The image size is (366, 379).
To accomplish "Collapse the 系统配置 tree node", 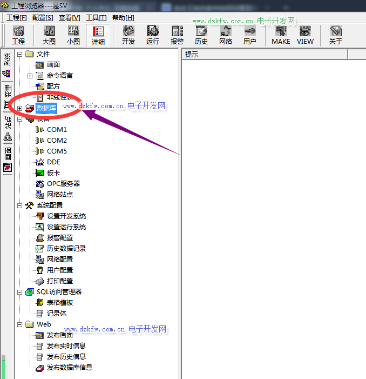I will (x=20, y=205).
